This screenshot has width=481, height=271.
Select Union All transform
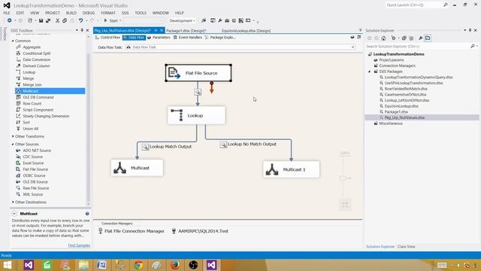coord(30,129)
